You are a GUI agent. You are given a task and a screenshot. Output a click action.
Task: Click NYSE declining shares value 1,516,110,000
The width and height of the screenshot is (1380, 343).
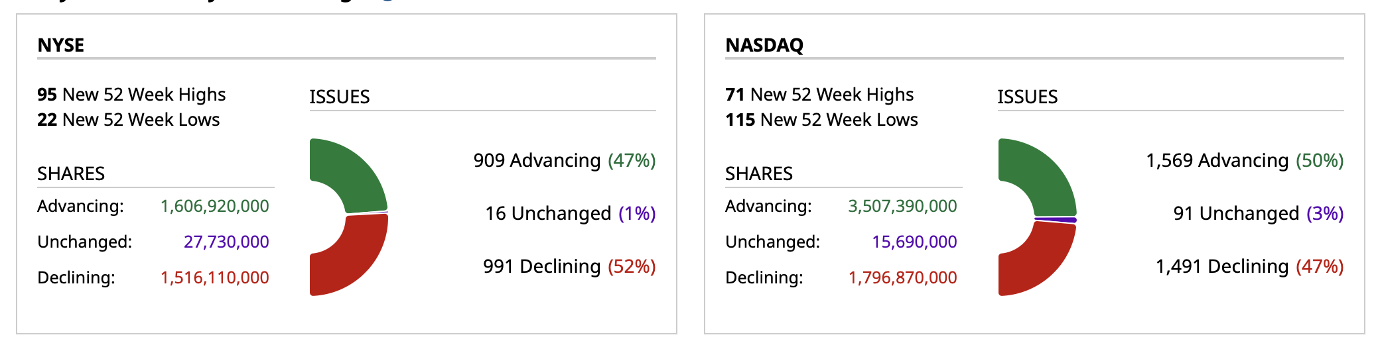tap(214, 277)
